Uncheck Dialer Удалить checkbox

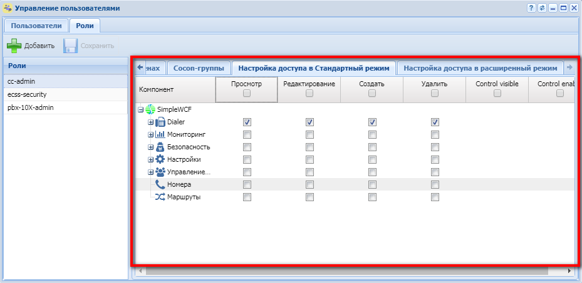coord(435,122)
